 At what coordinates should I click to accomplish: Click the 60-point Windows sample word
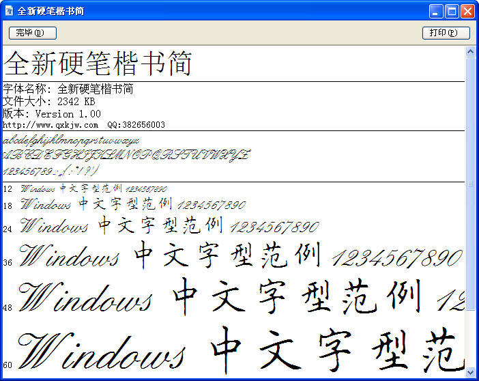(x=102, y=351)
